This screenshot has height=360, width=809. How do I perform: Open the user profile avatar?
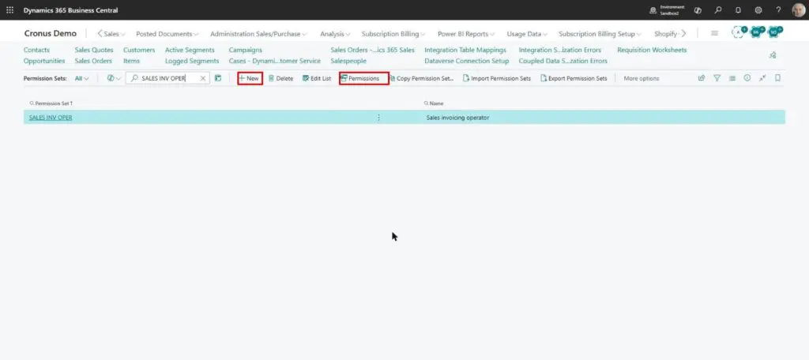pyautogui.click(x=798, y=9)
